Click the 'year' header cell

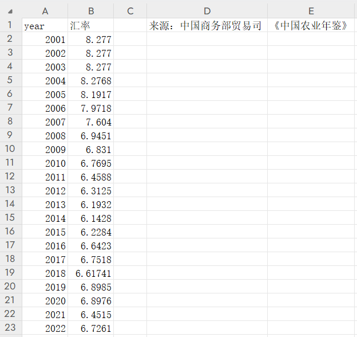click(x=45, y=25)
